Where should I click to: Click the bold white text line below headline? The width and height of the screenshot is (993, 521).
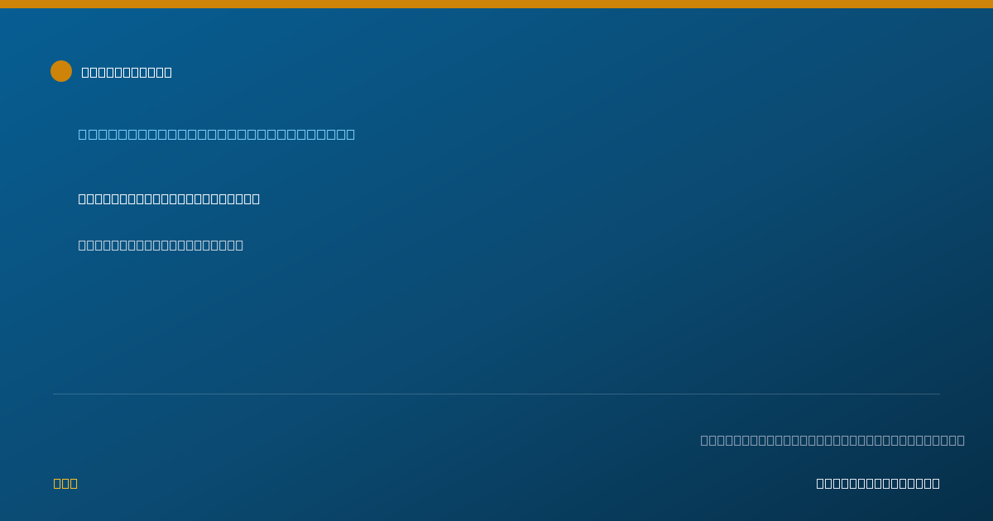[169, 198]
